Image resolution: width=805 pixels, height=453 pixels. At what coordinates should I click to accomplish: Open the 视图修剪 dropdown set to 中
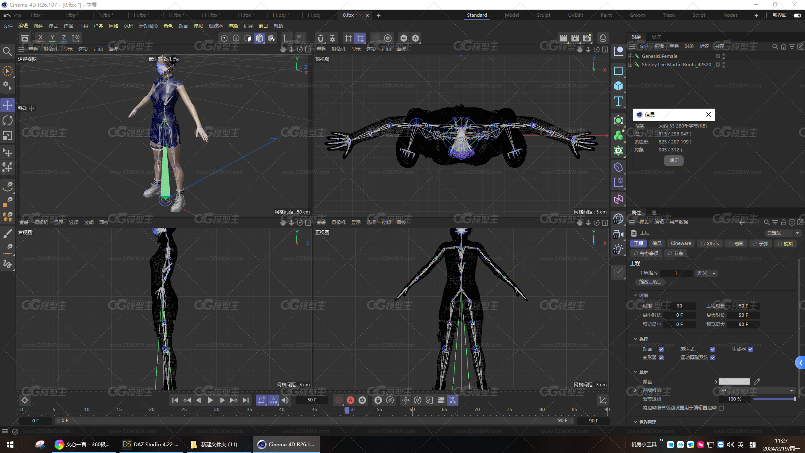pyautogui.click(x=757, y=391)
